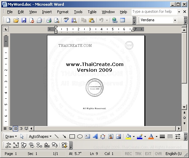Open the Research tool icon
The image size is (189, 158).
[x=74, y=20]
